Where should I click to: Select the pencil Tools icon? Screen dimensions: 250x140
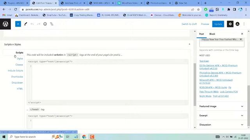tap(25, 24)
